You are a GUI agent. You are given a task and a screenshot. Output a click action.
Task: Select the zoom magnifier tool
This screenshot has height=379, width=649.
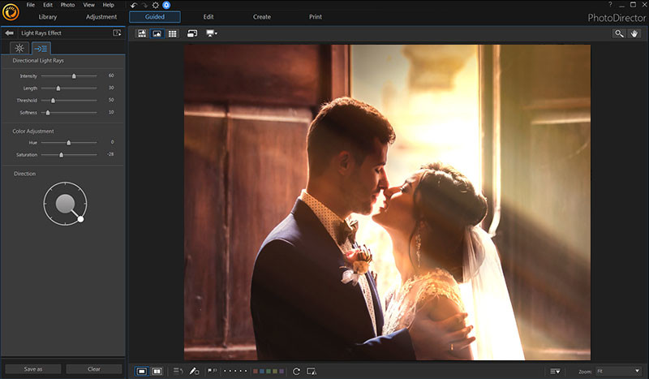[619, 33]
